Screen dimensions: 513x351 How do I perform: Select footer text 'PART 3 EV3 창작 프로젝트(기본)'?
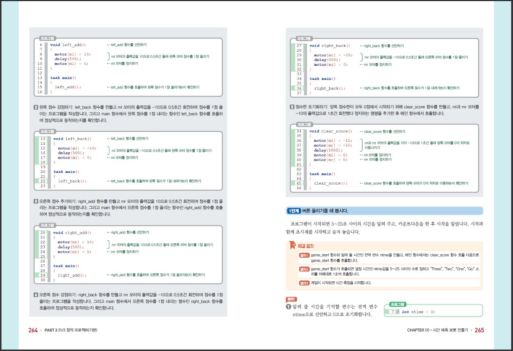tap(71, 330)
